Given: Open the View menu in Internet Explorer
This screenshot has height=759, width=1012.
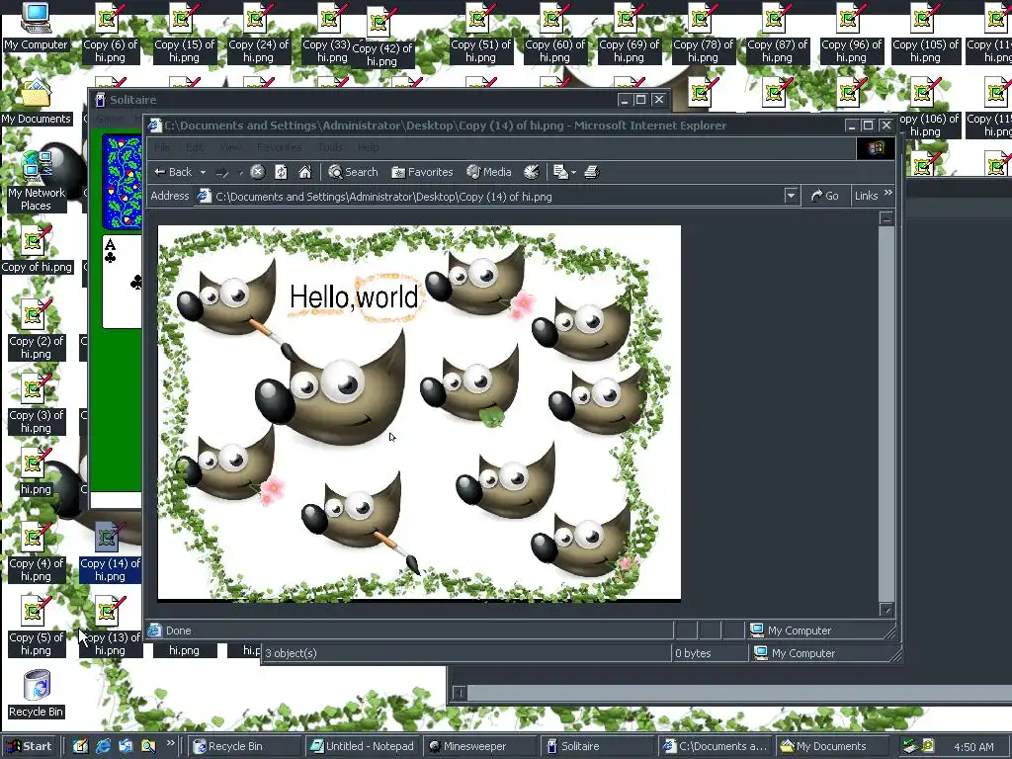Looking at the screenshot, I should tap(230, 147).
